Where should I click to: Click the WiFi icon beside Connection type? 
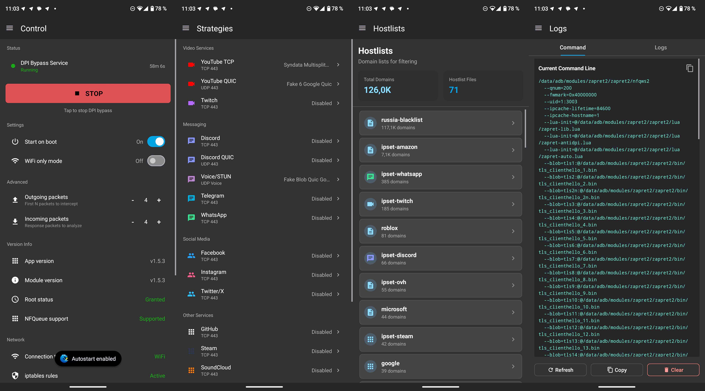click(x=15, y=356)
